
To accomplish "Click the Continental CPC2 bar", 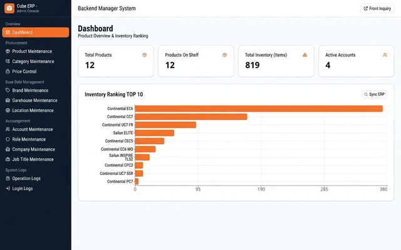I will (139, 165).
